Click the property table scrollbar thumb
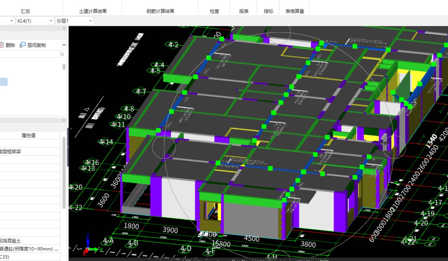Screen dimensions: 448x261 tap(64, 173)
